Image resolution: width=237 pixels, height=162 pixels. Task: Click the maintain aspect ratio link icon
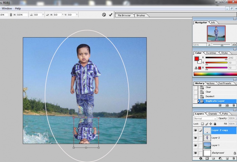(x=11, y=15)
